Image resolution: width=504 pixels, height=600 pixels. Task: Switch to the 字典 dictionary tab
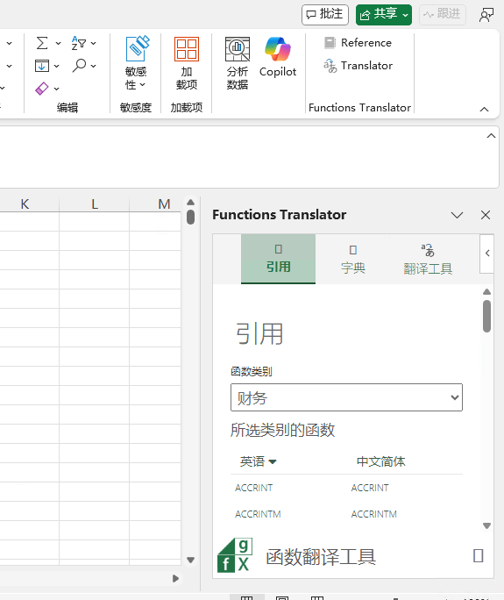353,259
